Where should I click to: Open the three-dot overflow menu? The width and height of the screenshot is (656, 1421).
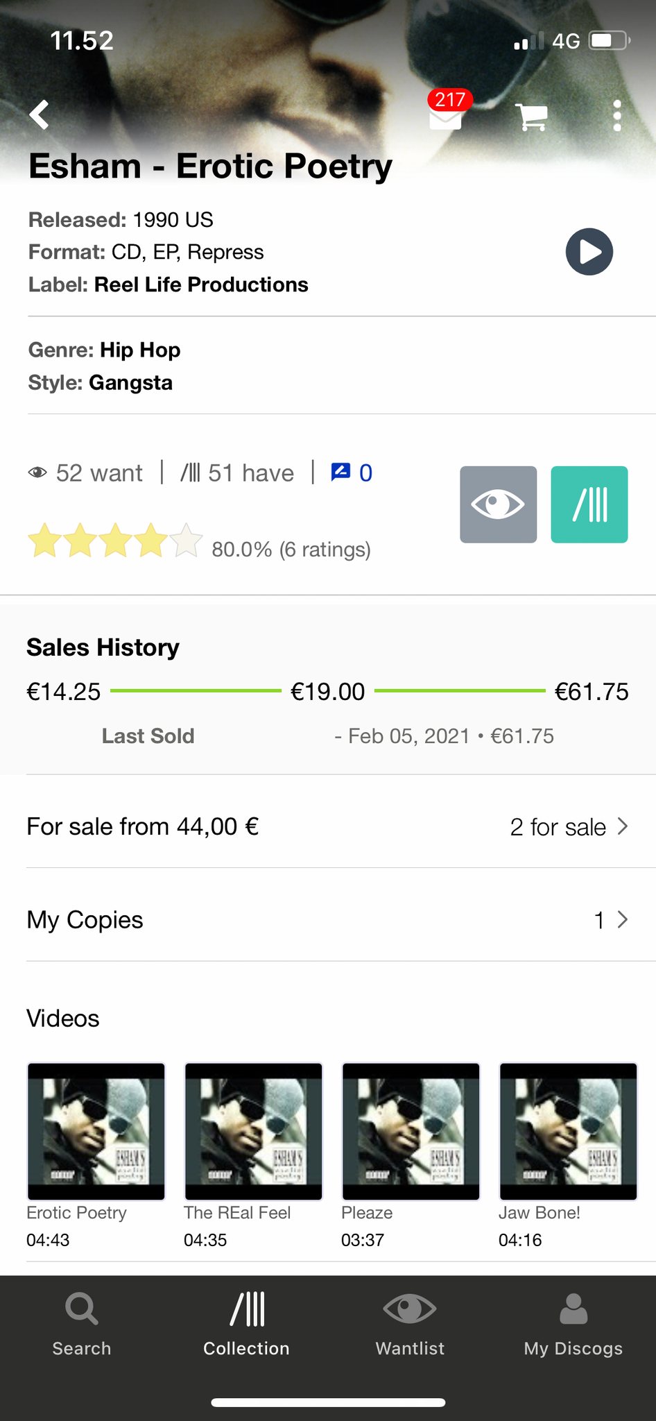coord(617,116)
